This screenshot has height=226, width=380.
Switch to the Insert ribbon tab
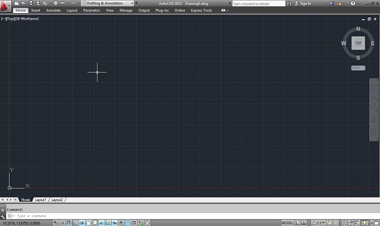[36, 11]
